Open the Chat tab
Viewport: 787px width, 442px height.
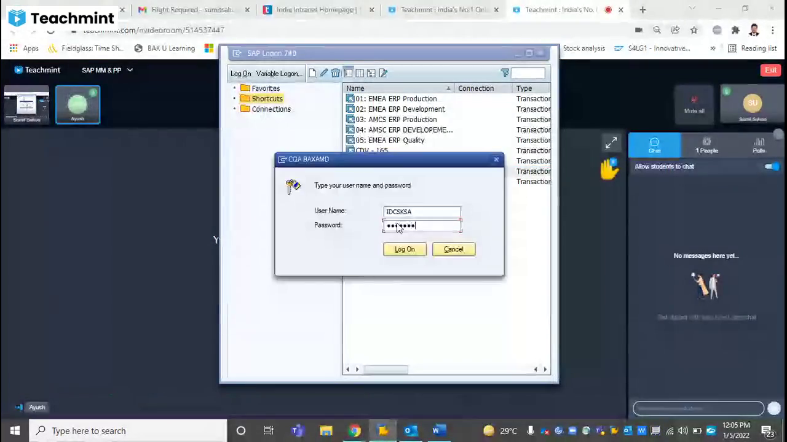tap(654, 145)
